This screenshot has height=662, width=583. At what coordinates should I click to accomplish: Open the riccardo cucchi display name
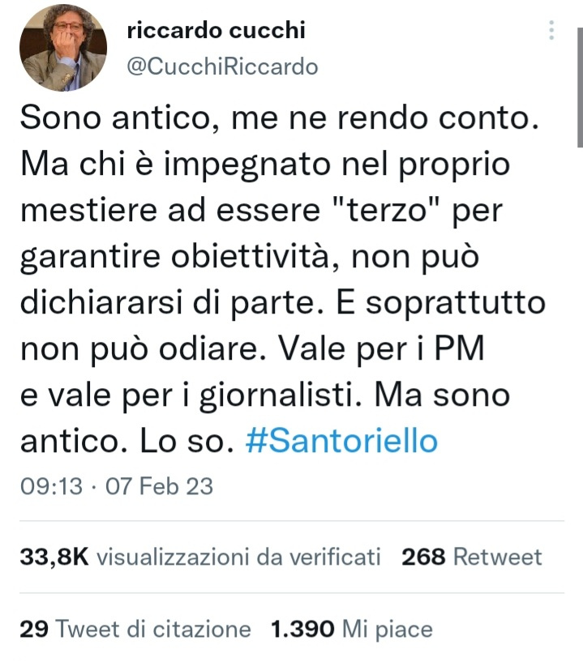(216, 30)
